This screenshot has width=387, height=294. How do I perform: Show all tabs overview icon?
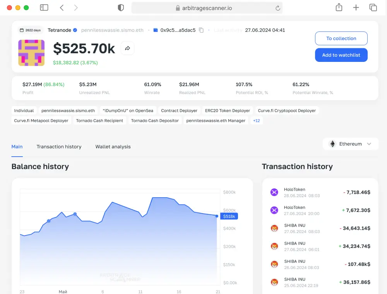[373, 8]
